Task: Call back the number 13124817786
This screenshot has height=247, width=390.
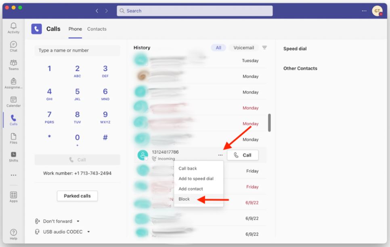Action: (188, 168)
